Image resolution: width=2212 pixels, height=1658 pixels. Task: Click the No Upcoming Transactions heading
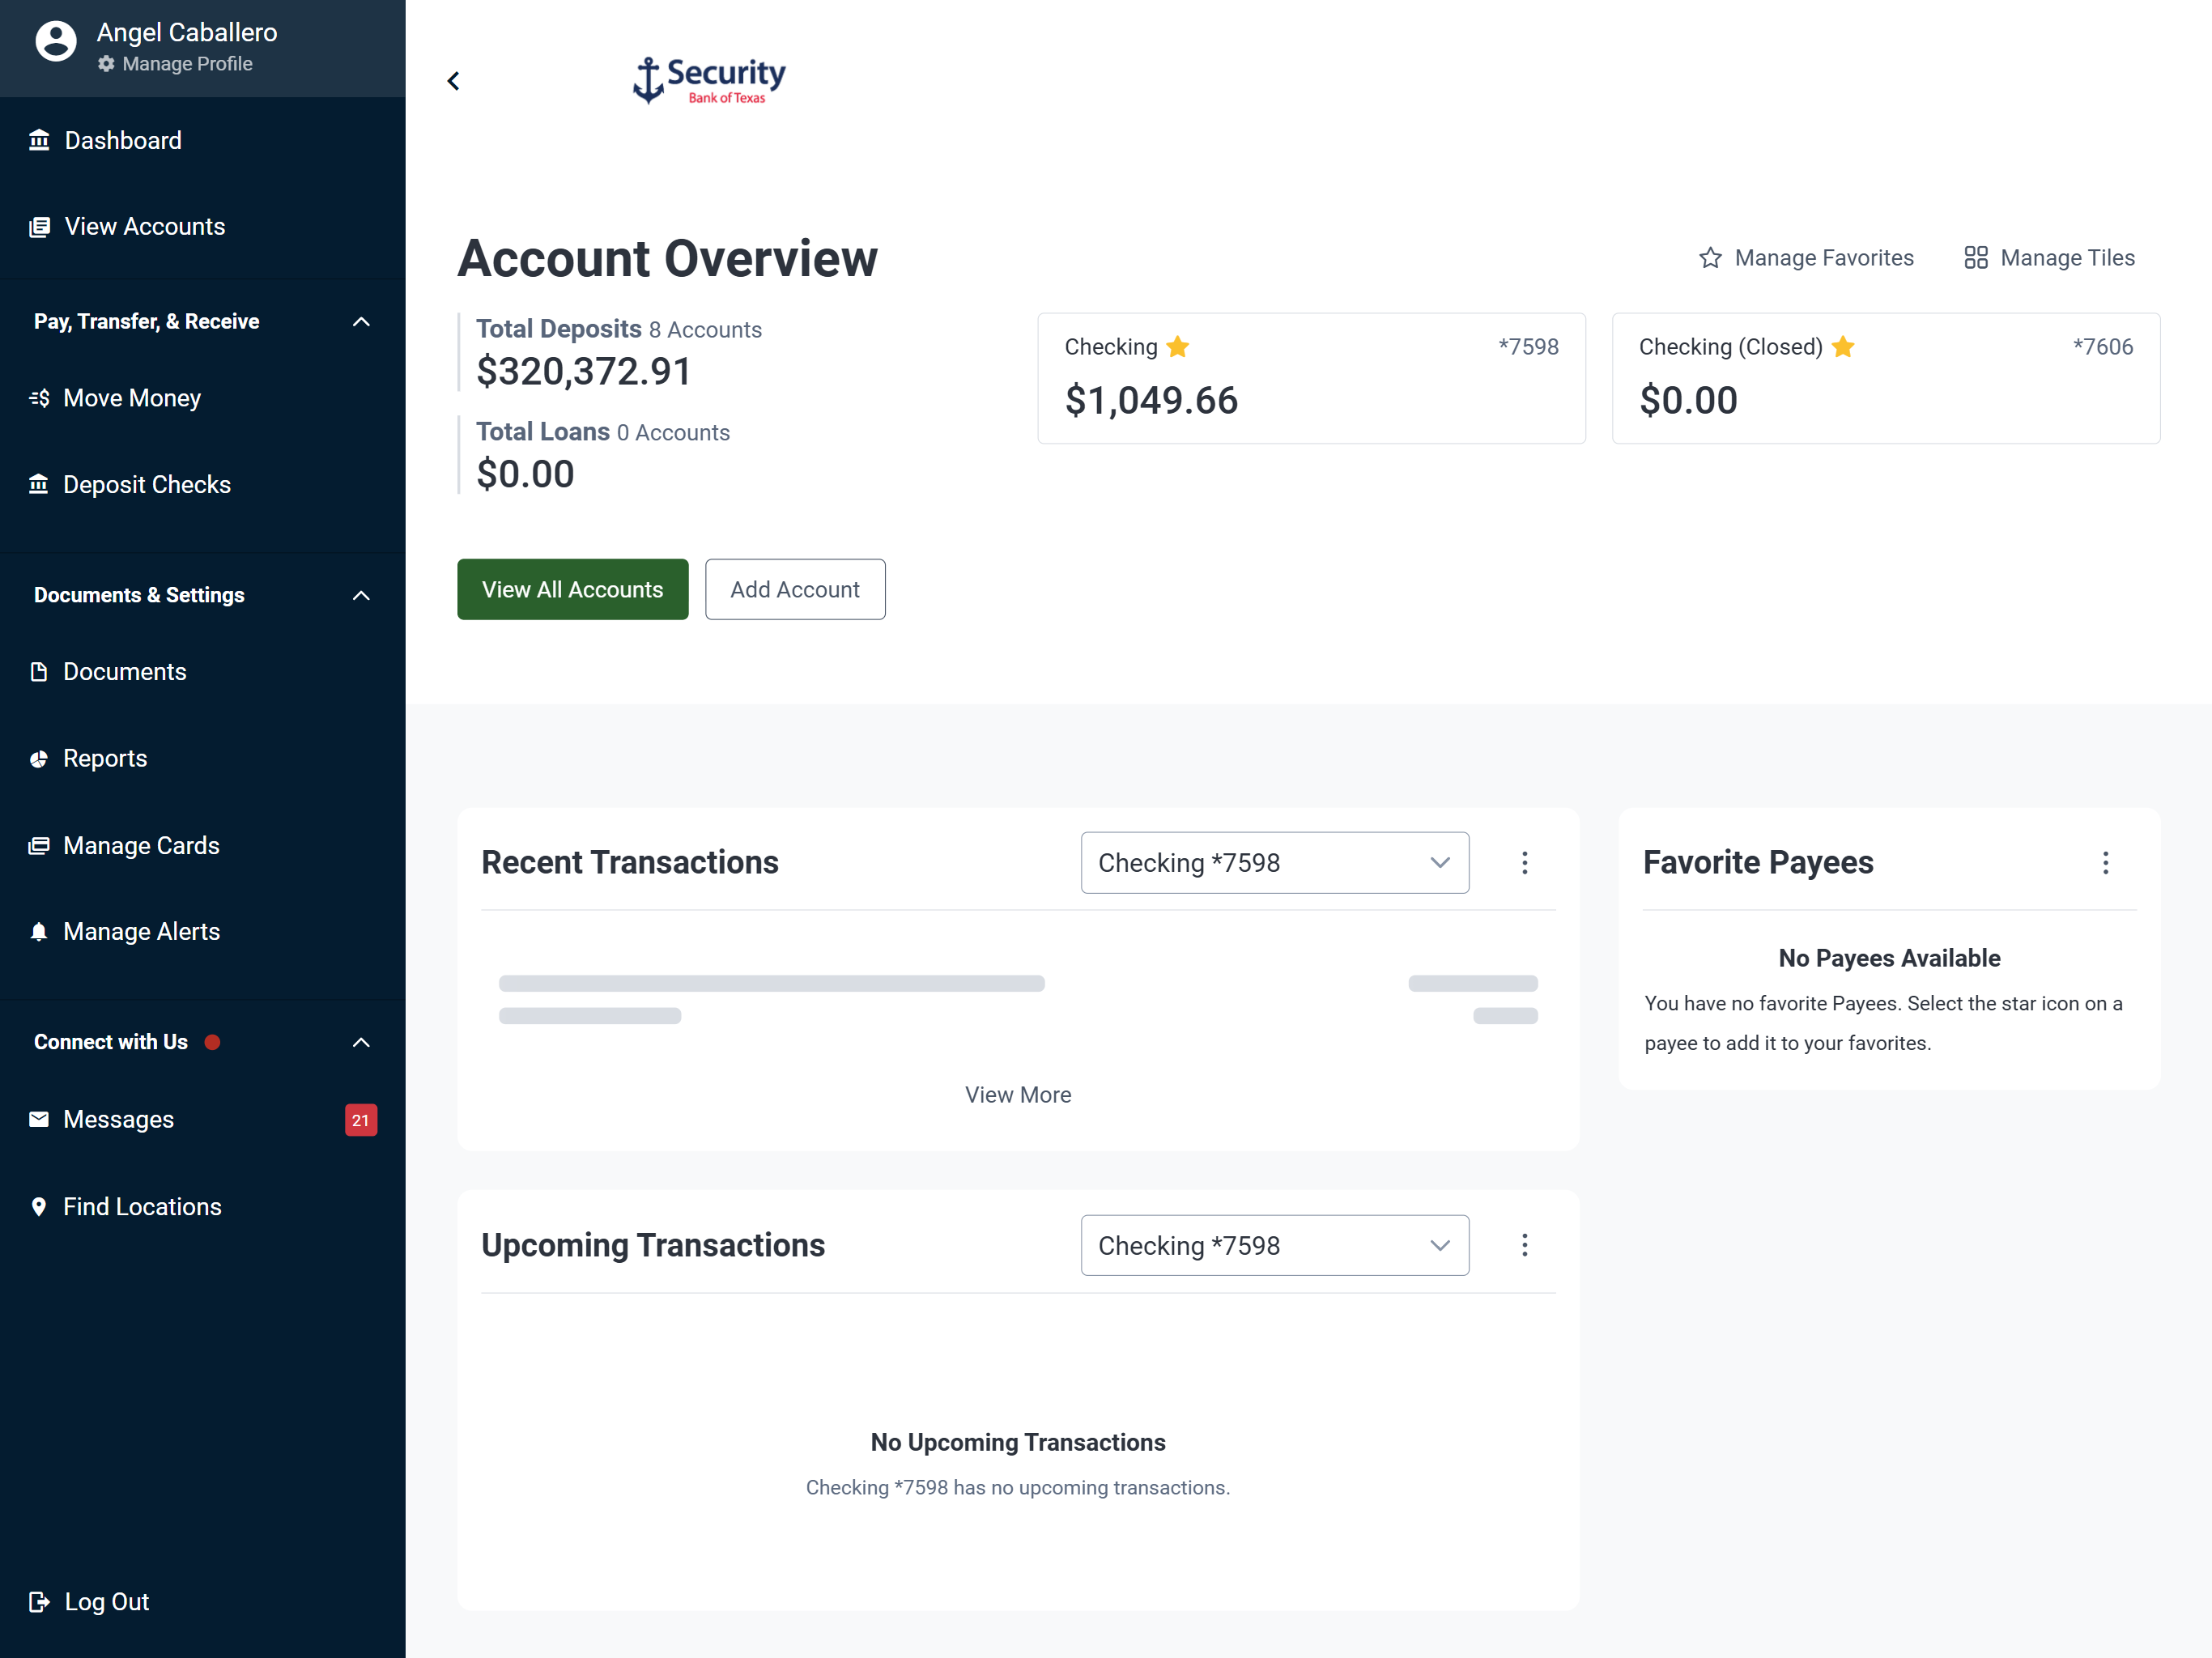(1018, 1443)
